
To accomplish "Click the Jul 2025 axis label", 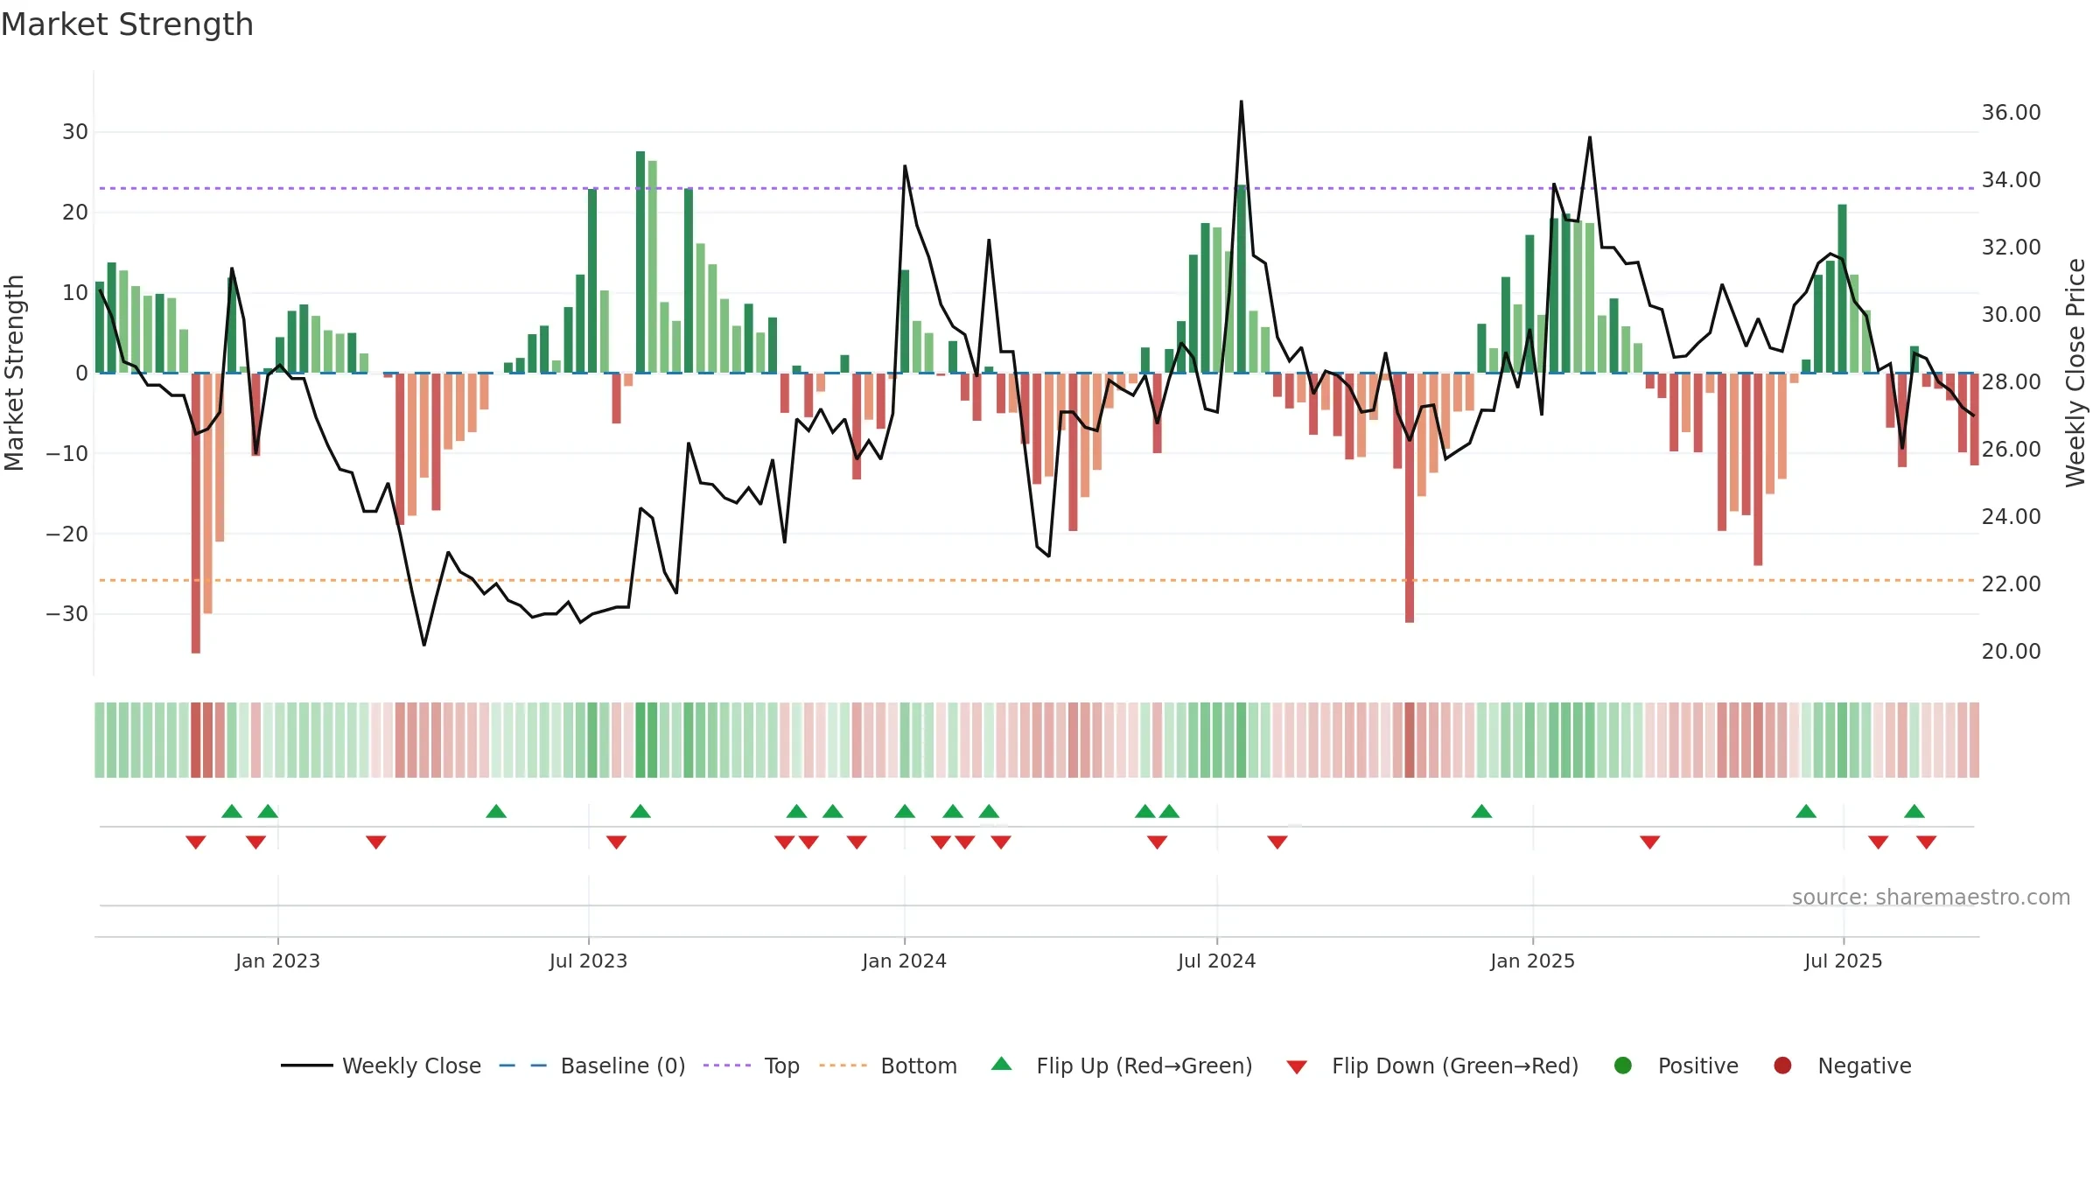I will click(x=1843, y=961).
